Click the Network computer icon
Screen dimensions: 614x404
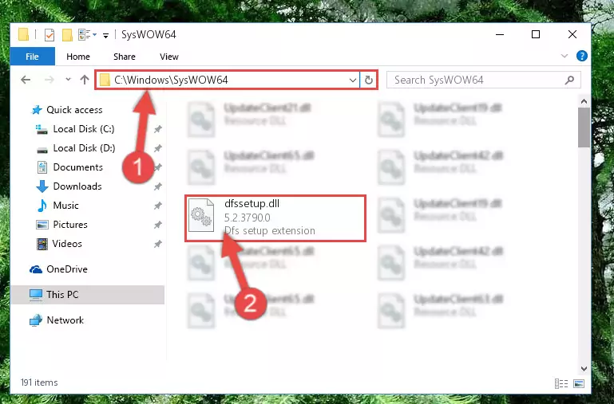click(36, 320)
